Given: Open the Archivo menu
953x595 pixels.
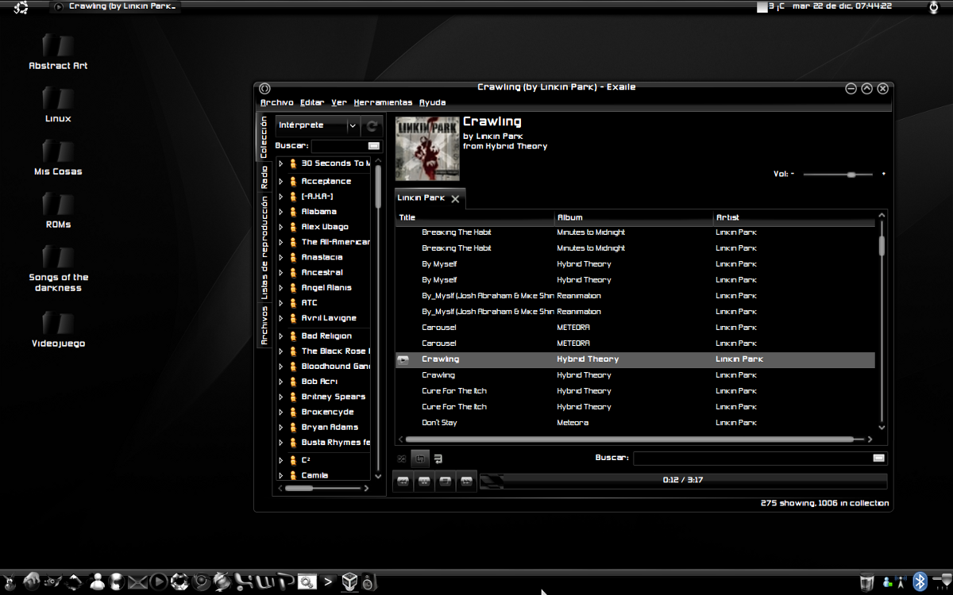Looking at the screenshot, I should click(x=277, y=102).
